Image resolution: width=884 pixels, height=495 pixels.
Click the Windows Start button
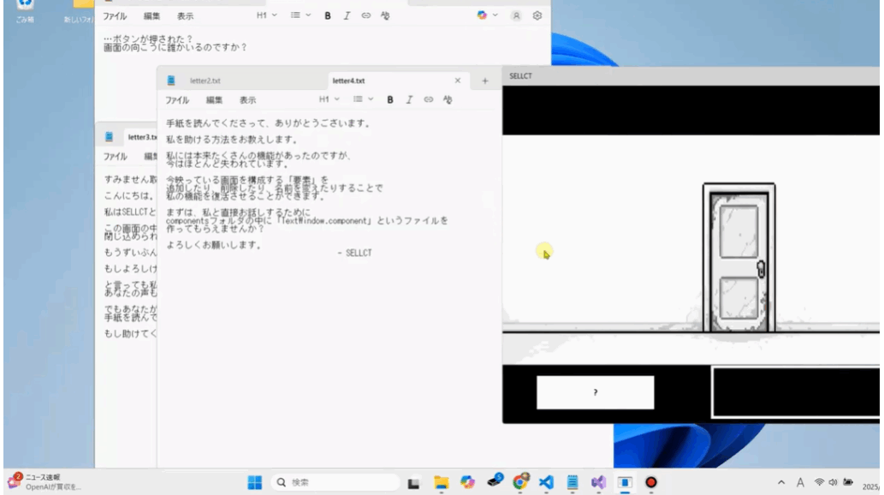pyautogui.click(x=255, y=482)
